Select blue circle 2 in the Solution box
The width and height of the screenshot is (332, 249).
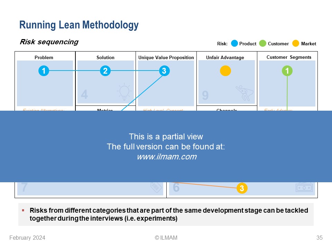coord(105,71)
